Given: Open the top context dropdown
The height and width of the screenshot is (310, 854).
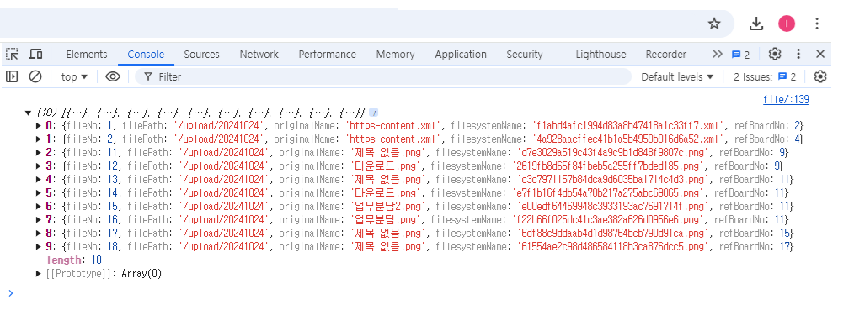Looking at the screenshot, I should [75, 76].
